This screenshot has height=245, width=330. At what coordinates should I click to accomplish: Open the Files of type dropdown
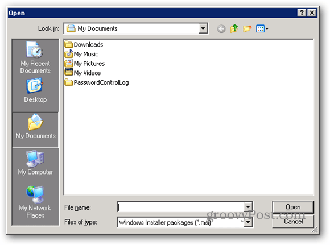click(248, 222)
